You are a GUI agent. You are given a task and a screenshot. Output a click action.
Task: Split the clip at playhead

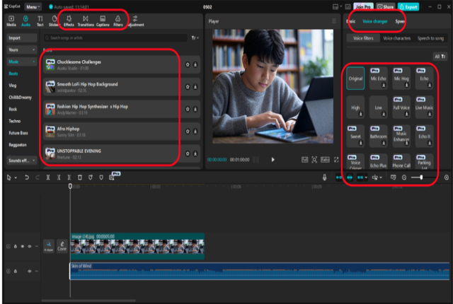point(48,177)
